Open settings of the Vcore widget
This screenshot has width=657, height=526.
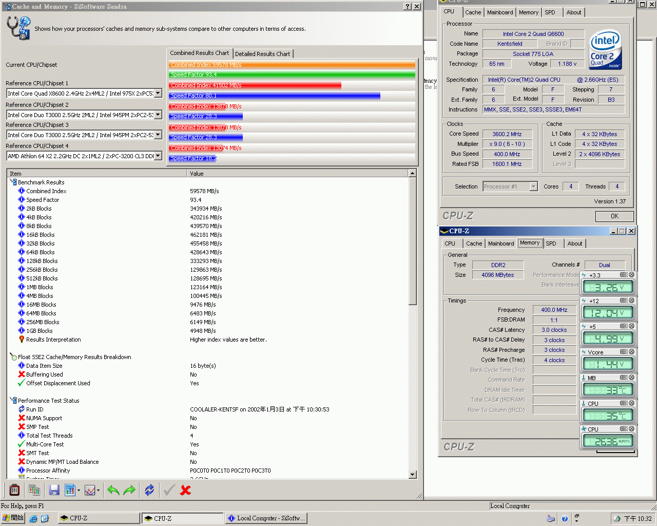pos(624,352)
